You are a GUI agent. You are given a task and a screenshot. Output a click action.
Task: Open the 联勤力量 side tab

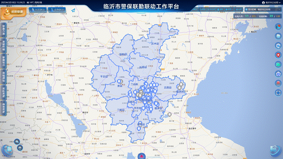click(x=3, y=30)
